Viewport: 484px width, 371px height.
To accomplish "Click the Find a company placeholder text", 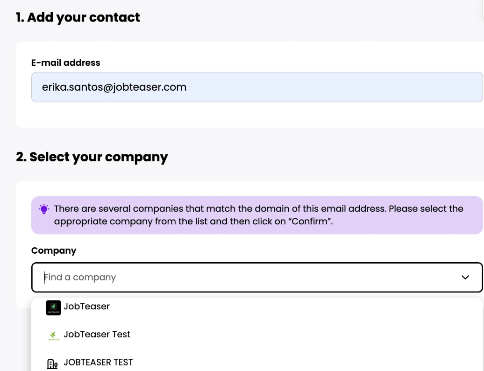I will [80, 277].
